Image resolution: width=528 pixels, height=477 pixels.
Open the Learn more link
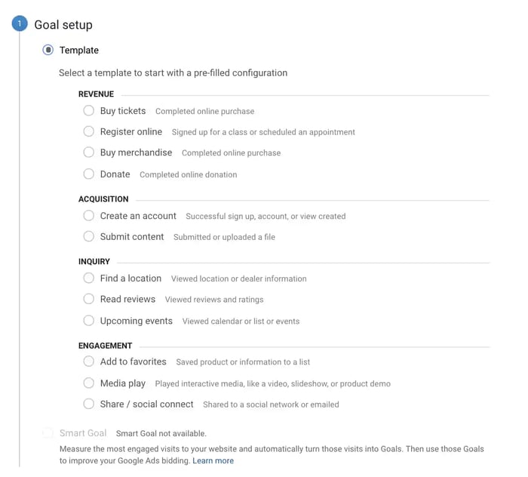[213, 460]
